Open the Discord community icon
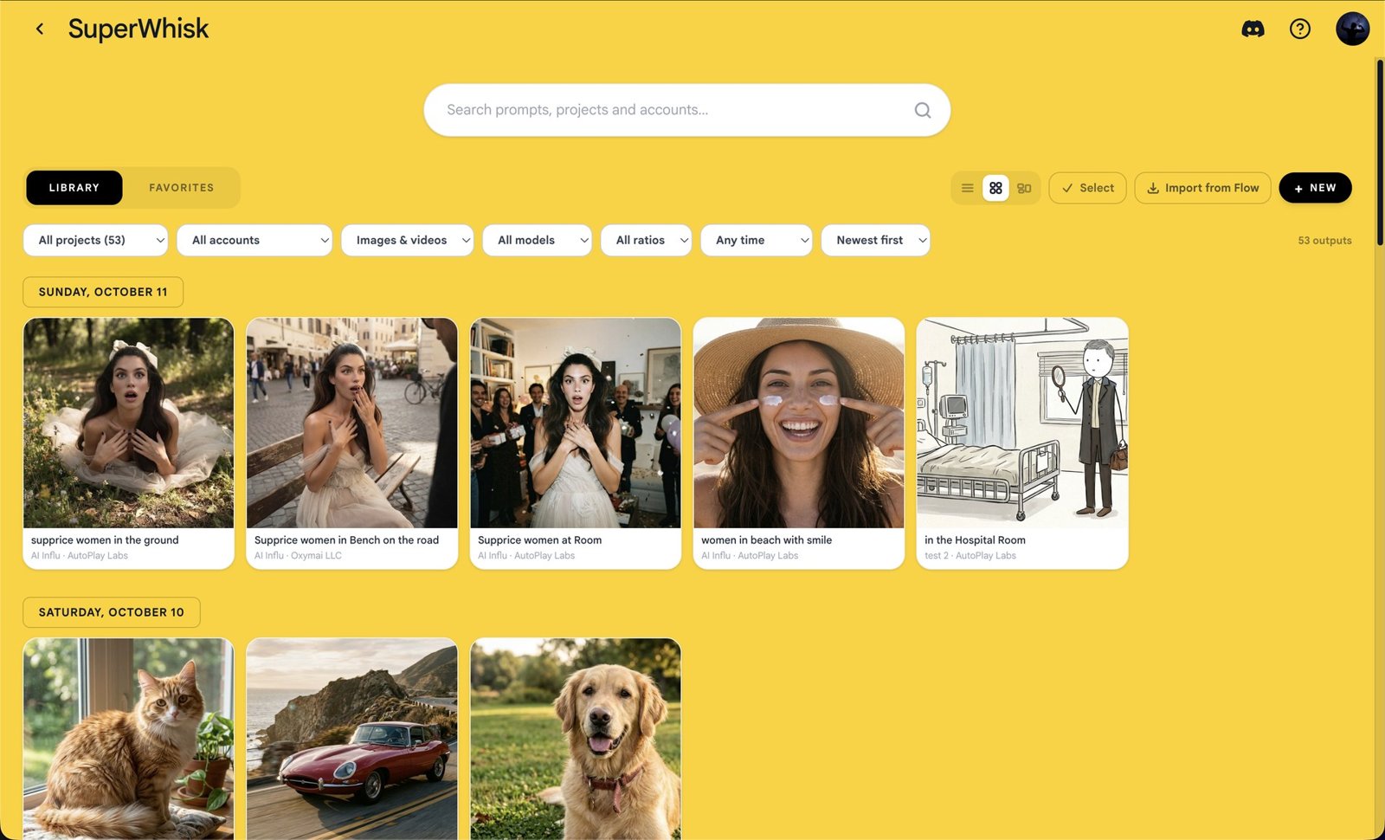This screenshot has width=1385, height=840. tap(1253, 29)
